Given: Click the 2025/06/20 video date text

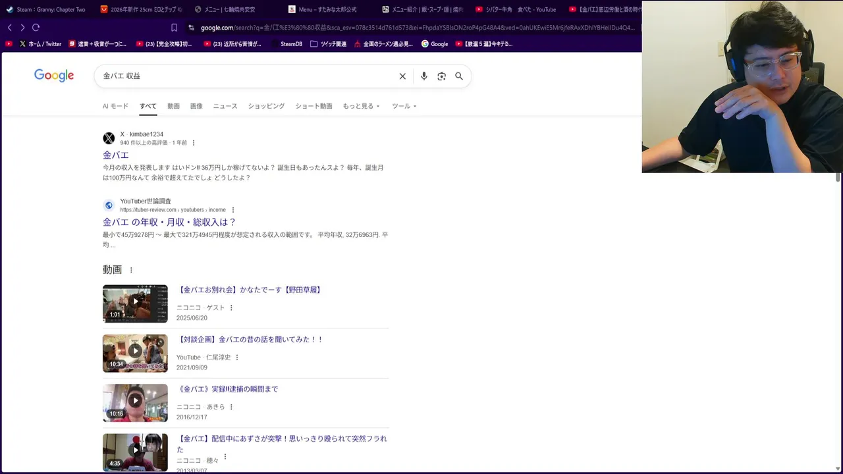Looking at the screenshot, I should (192, 318).
